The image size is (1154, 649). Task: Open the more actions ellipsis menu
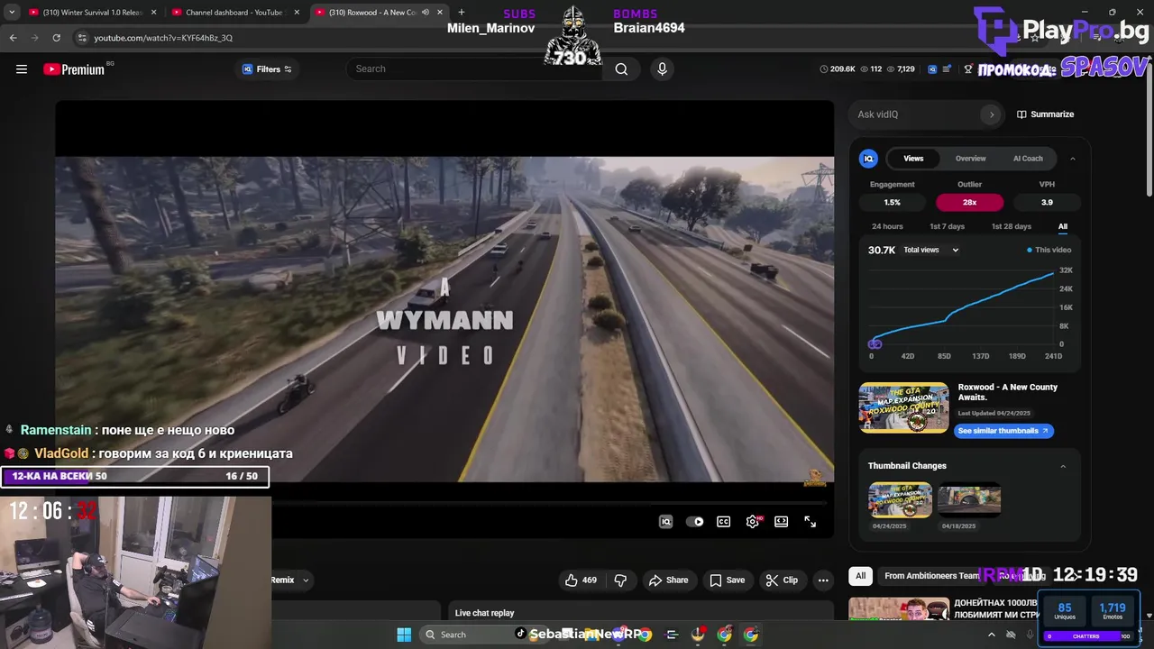click(822, 580)
